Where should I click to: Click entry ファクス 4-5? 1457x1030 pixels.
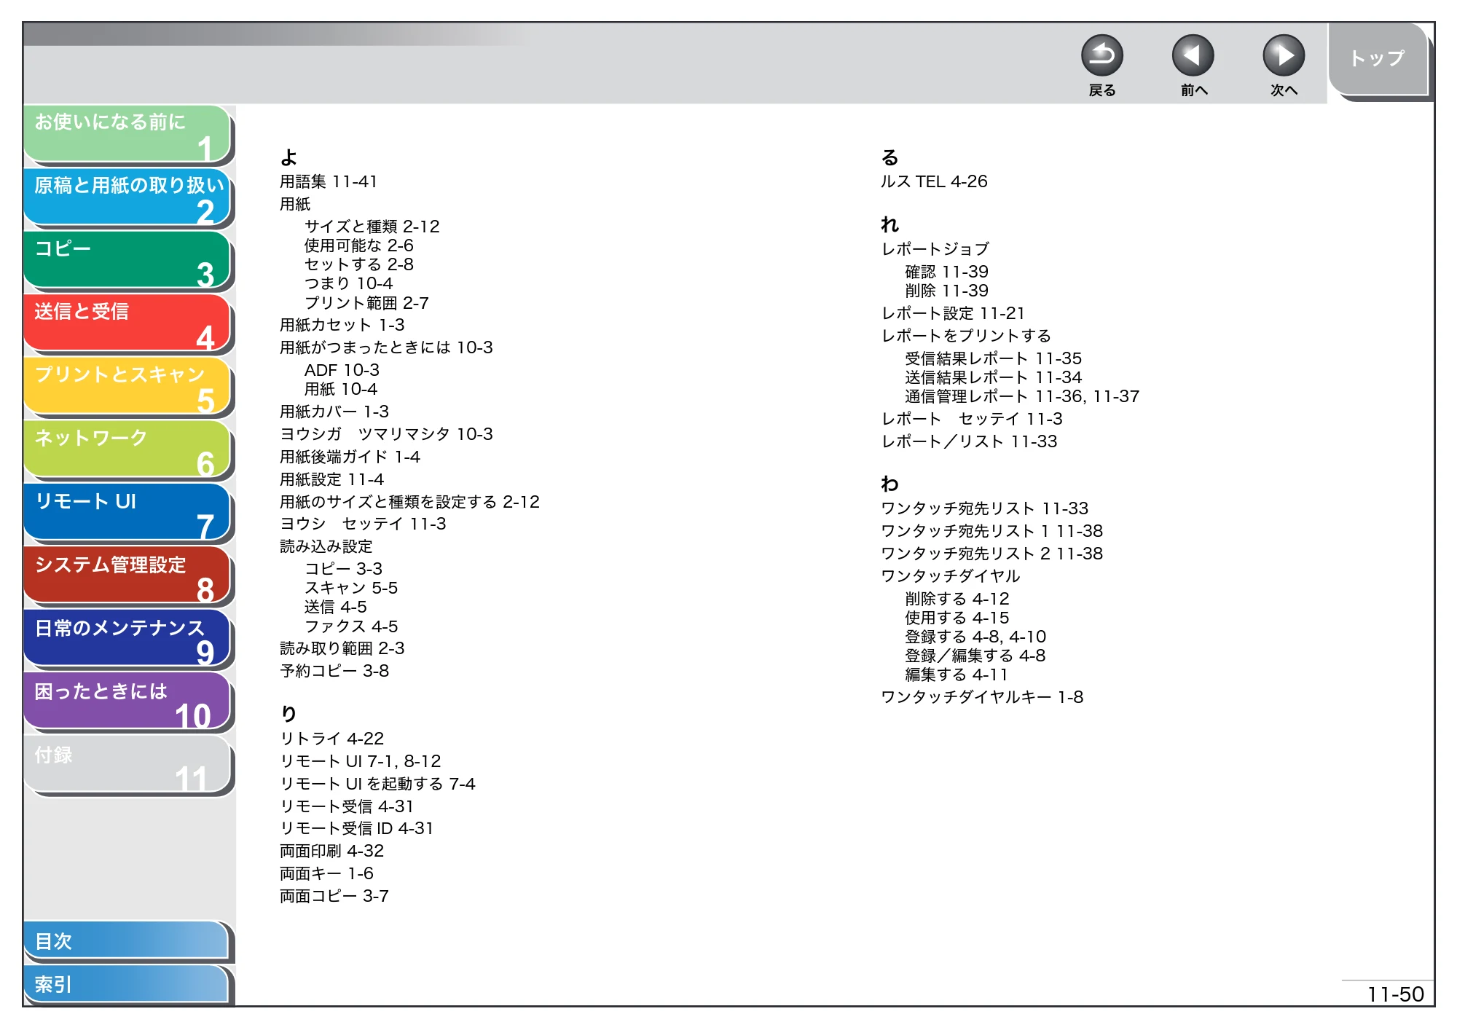tap(351, 626)
